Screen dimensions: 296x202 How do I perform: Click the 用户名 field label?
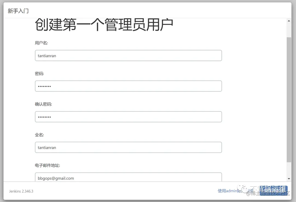pos(39,43)
